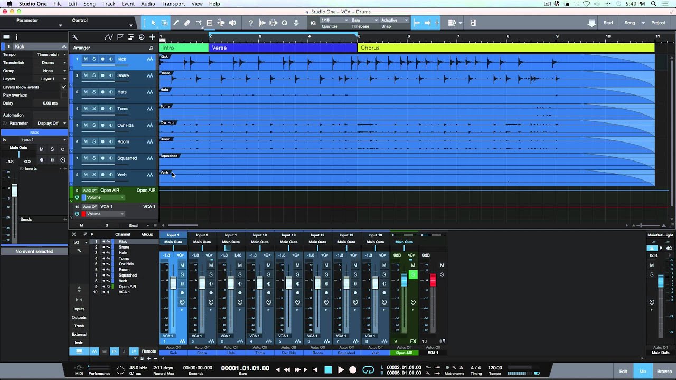Pick the Eraser tool

187,23
